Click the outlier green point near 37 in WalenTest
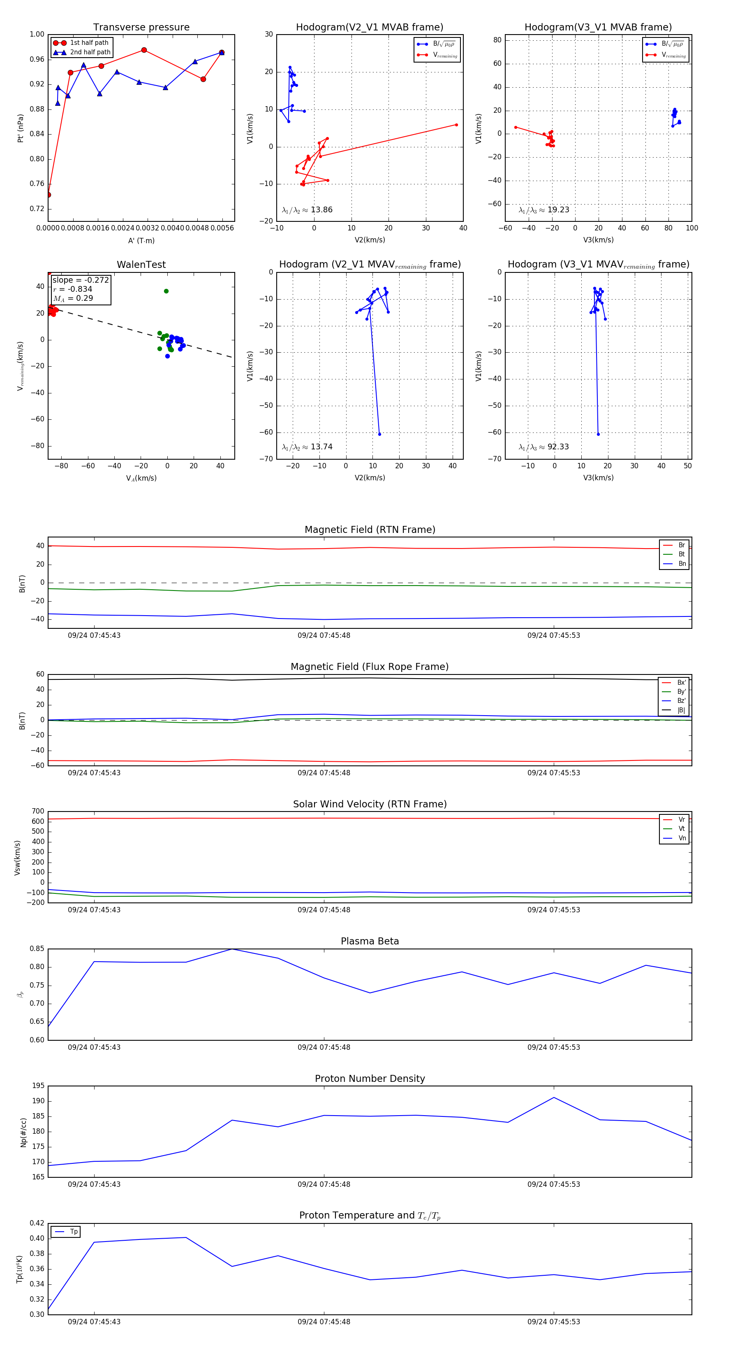This screenshot has height=1358, width=740. [166, 291]
